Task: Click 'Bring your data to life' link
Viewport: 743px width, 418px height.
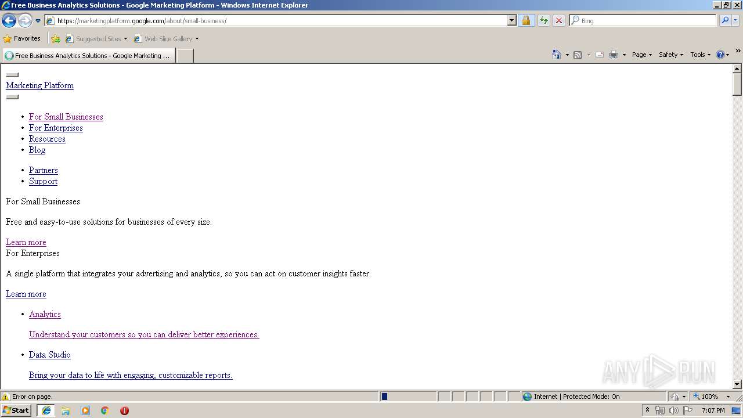Action: click(131, 375)
